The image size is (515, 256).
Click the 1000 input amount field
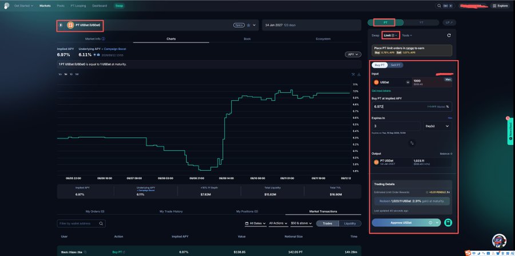pyautogui.click(x=431, y=82)
